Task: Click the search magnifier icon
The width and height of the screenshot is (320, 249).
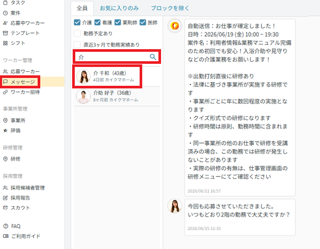Action: [153, 57]
